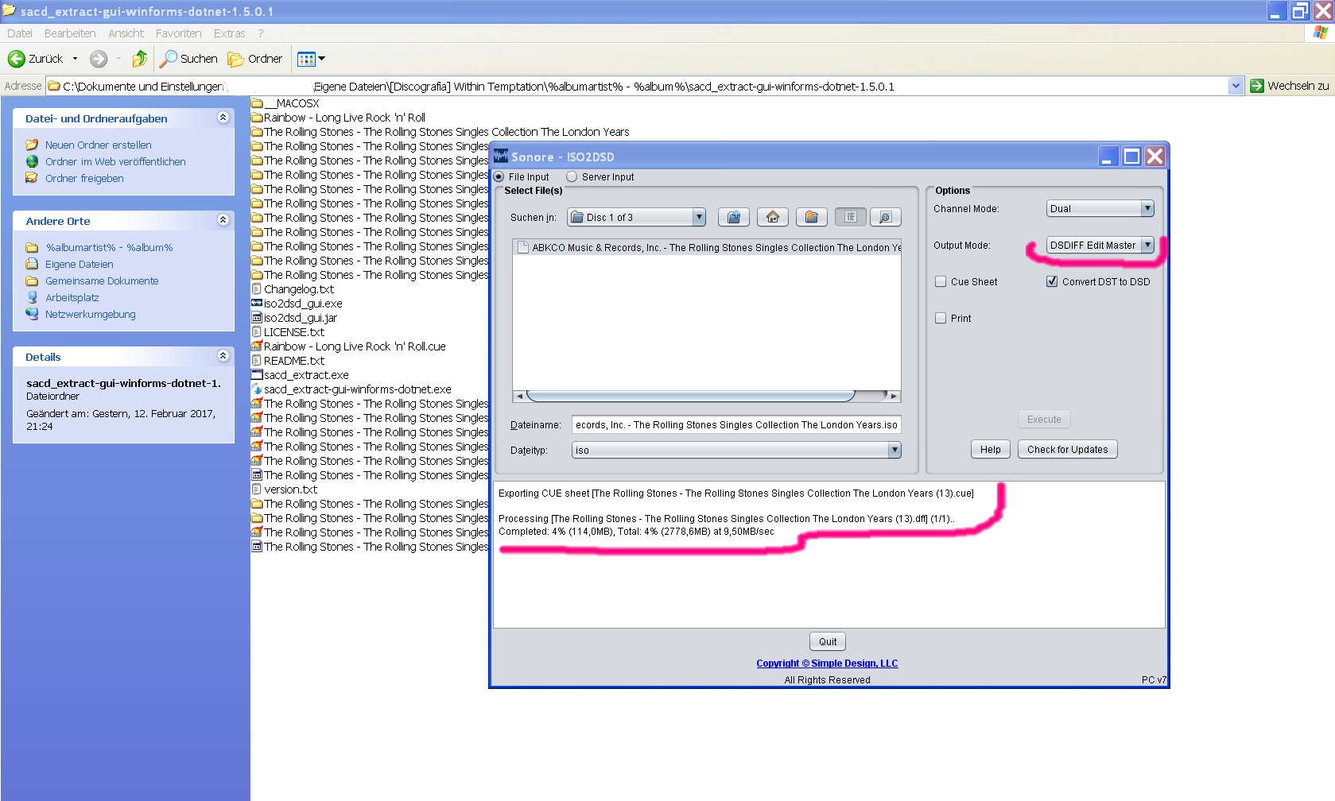Open the Favoriten menu

pos(178,33)
